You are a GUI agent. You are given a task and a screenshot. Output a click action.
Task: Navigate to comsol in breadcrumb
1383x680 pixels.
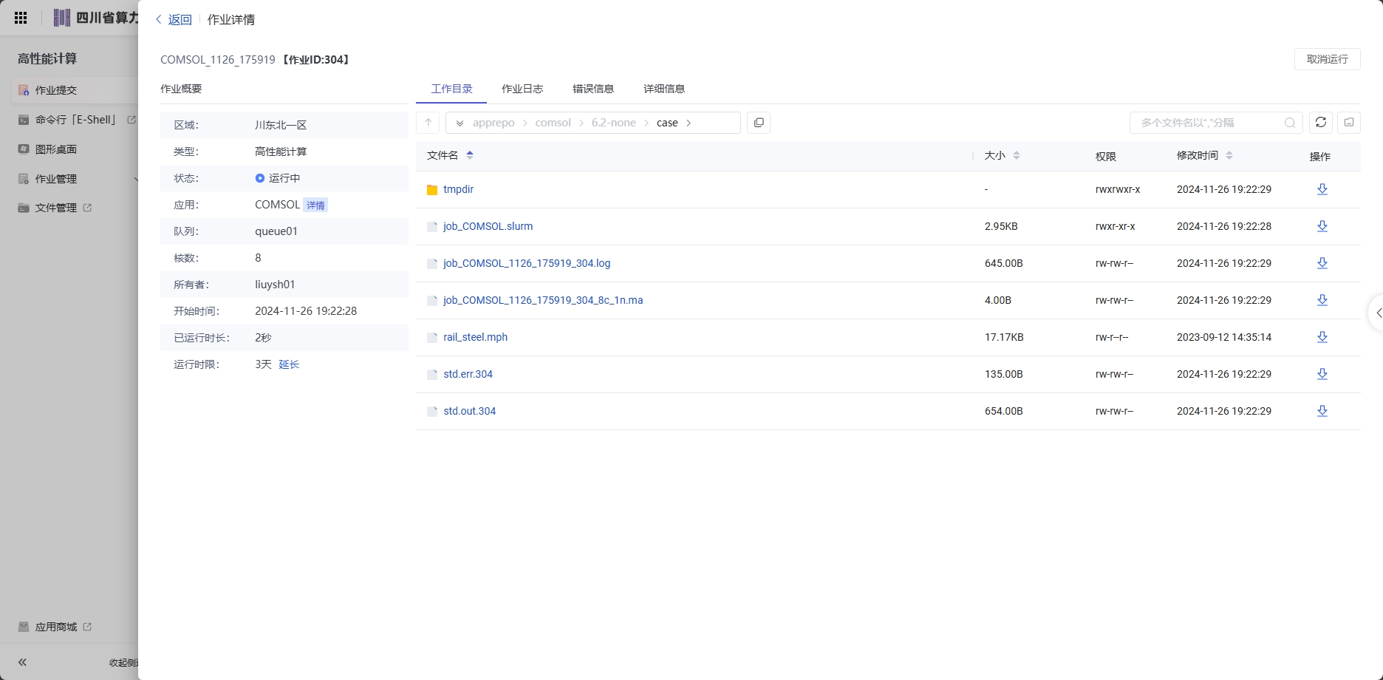tap(553, 123)
